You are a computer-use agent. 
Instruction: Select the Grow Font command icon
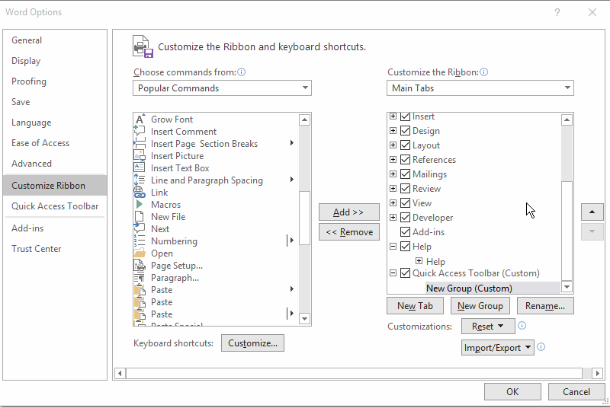click(140, 119)
